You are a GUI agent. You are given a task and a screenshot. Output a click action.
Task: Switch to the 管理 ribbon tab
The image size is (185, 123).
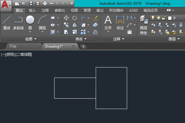click(x=87, y=11)
